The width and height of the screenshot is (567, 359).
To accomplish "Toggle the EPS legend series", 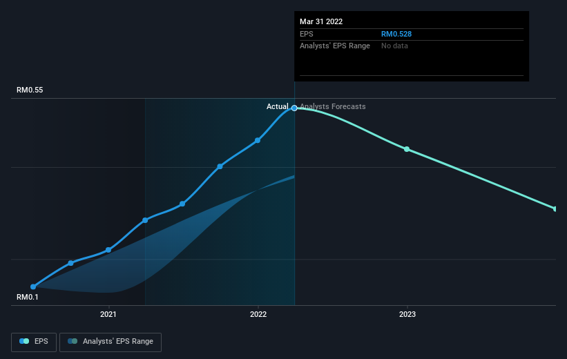I will [x=34, y=342].
